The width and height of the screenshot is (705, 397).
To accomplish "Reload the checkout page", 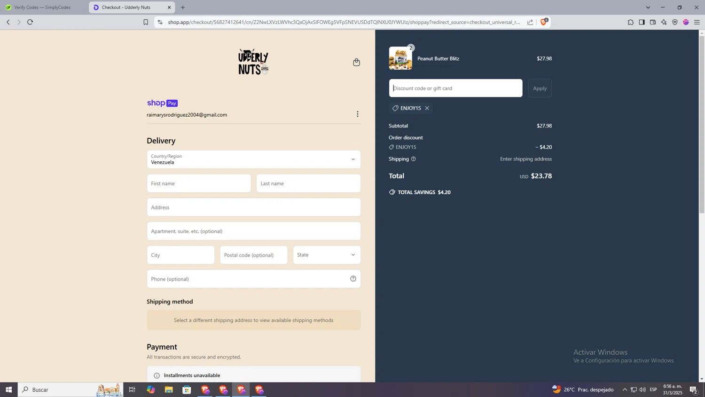I will click(x=30, y=22).
